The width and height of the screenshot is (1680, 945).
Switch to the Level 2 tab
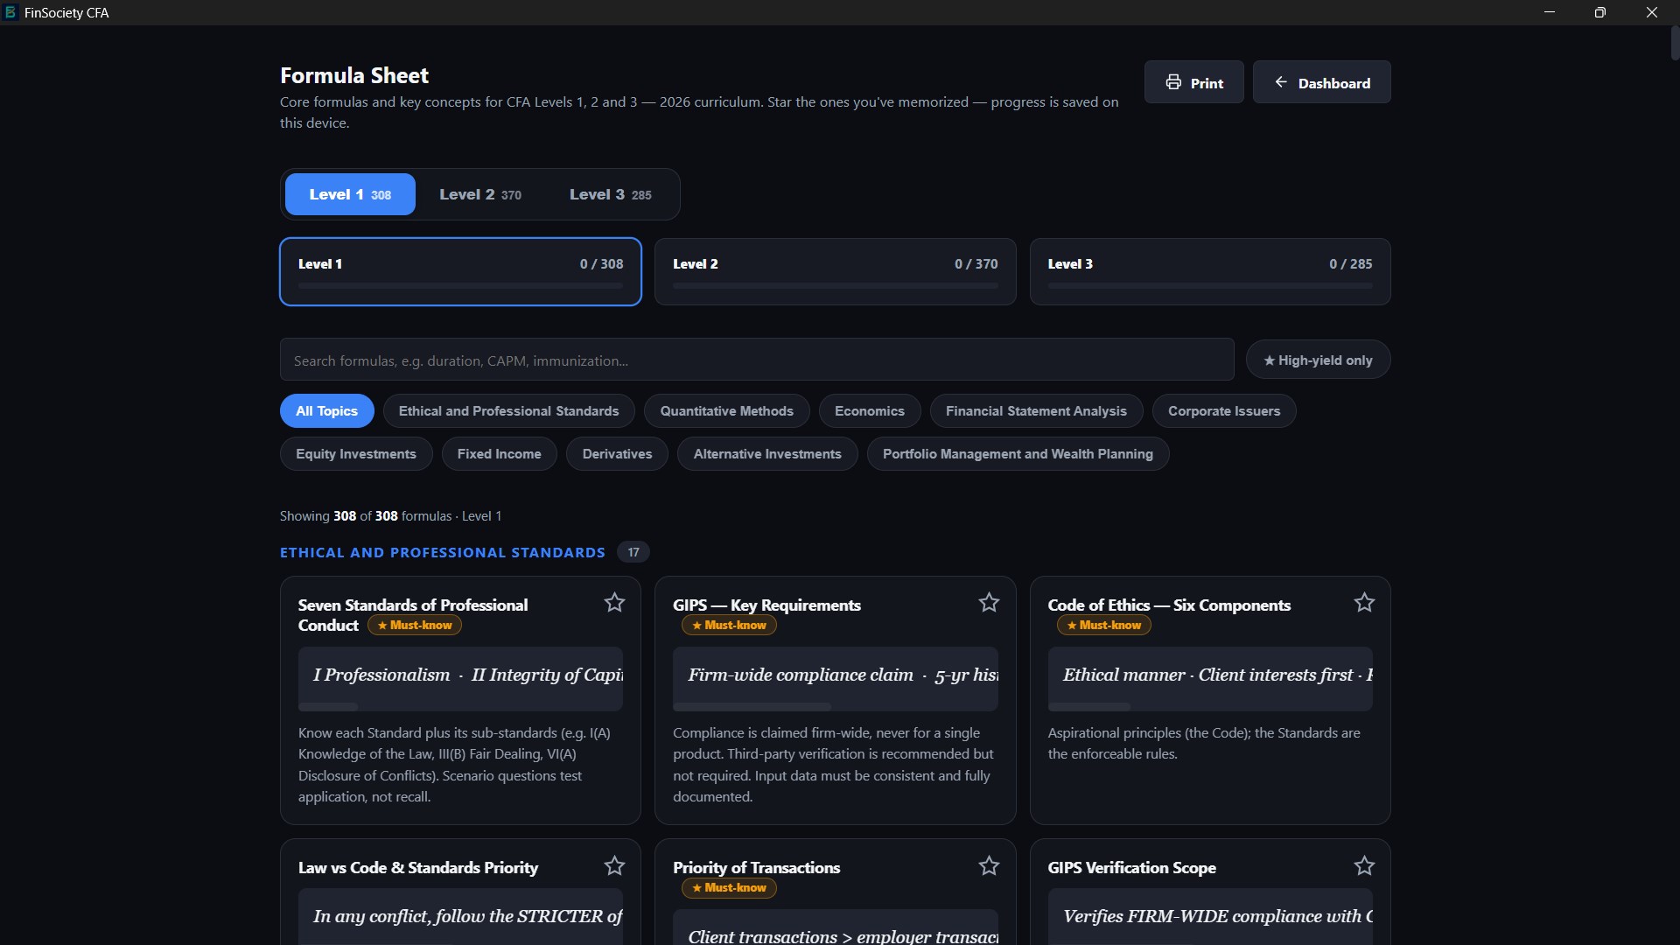[x=480, y=194]
